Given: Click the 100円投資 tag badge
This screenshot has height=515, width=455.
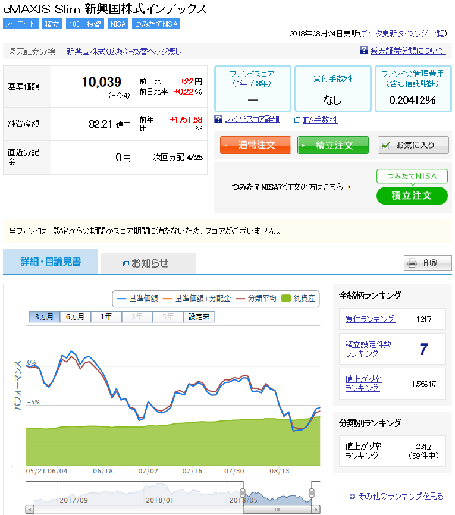Looking at the screenshot, I should [x=85, y=24].
